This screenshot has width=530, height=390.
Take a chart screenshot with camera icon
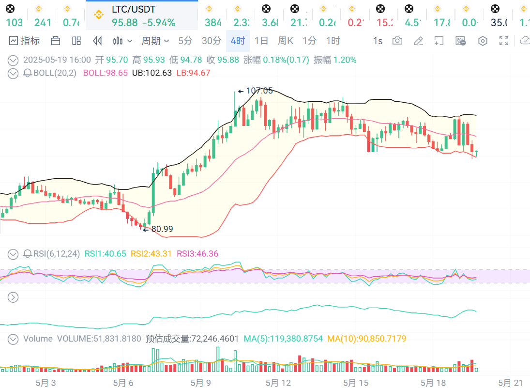[x=397, y=41]
